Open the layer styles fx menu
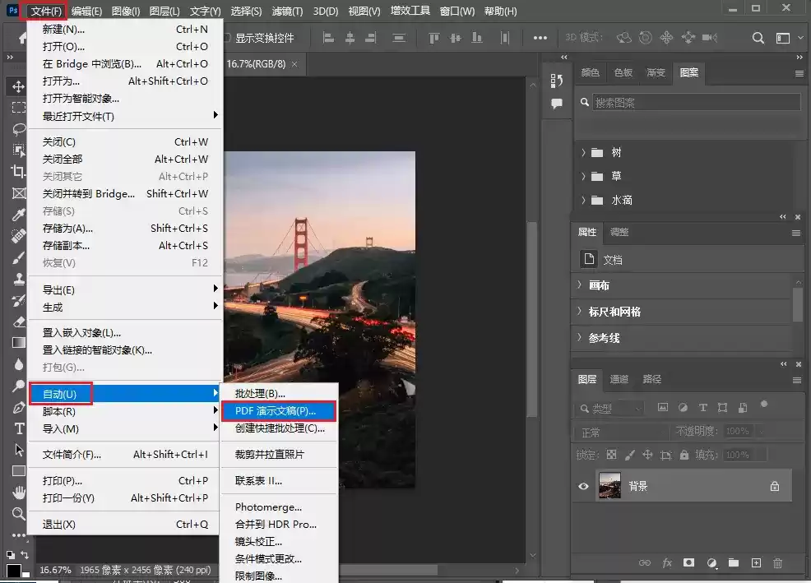The width and height of the screenshot is (811, 583). [666, 562]
